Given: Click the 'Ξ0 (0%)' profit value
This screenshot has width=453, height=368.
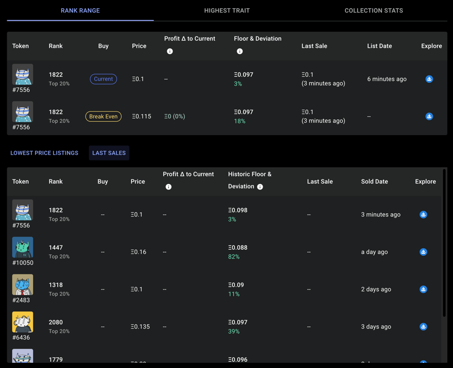Looking at the screenshot, I should coord(175,117).
